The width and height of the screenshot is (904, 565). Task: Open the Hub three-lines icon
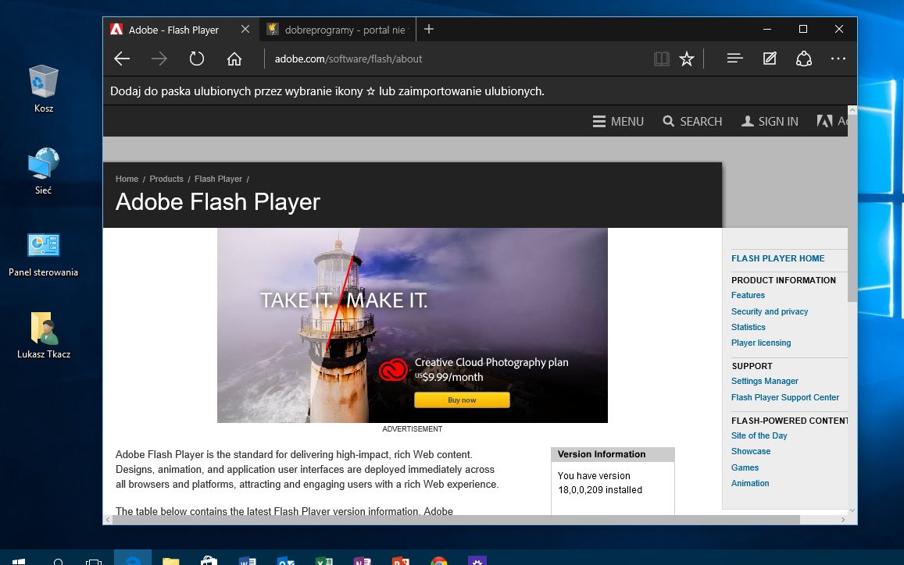(734, 59)
